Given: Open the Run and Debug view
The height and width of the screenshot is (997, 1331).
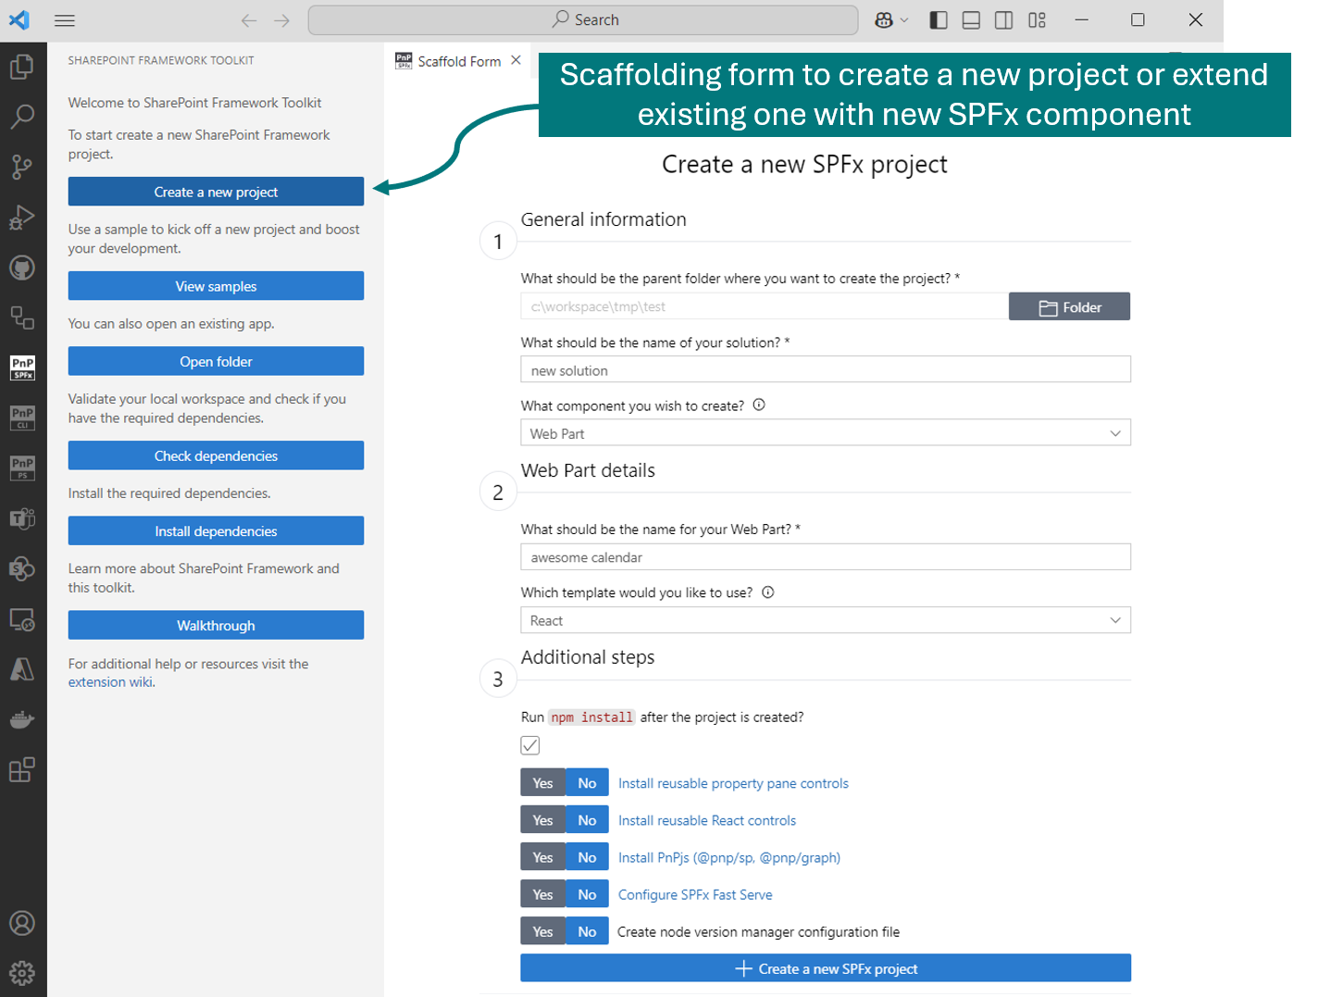Looking at the screenshot, I should [x=22, y=218].
